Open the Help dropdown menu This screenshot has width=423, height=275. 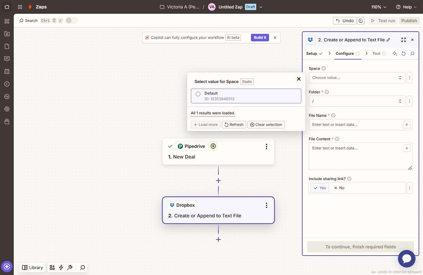(x=406, y=7)
